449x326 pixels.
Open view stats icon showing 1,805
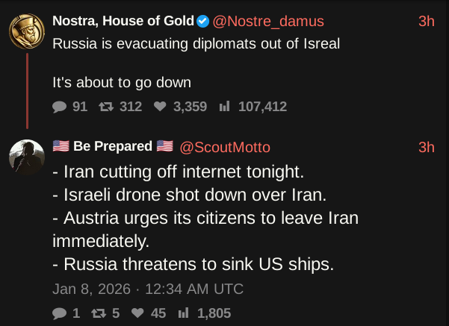click(x=183, y=314)
